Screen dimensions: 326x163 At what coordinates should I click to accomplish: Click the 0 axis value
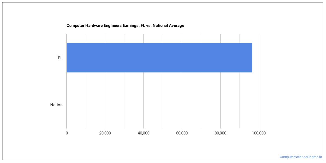point(67,133)
